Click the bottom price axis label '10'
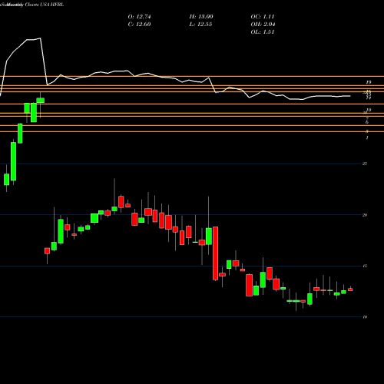Image resolution: width=384 pixels, height=384 pixels. pyautogui.click(x=365, y=317)
